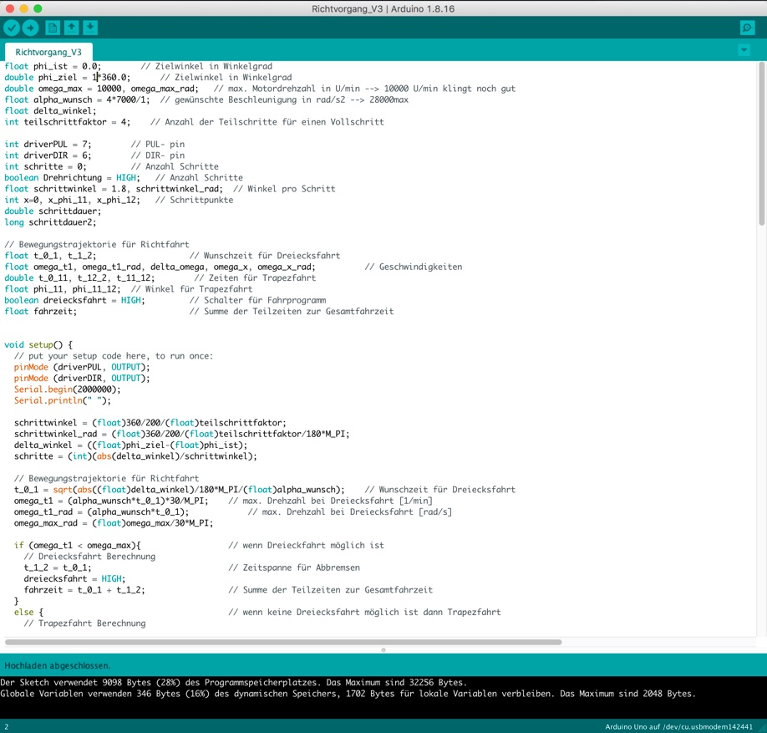Click the divider handle above the console
The height and width of the screenshot is (733, 767).
pyautogui.click(x=383, y=649)
